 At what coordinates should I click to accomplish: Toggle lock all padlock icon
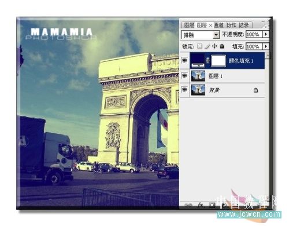tap(222, 46)
